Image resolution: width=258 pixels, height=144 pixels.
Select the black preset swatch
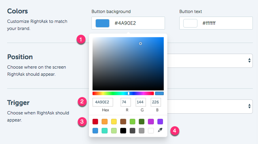[x=123, y=131]
